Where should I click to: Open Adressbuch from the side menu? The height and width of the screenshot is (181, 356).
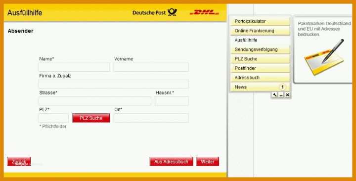click(260, 78)
